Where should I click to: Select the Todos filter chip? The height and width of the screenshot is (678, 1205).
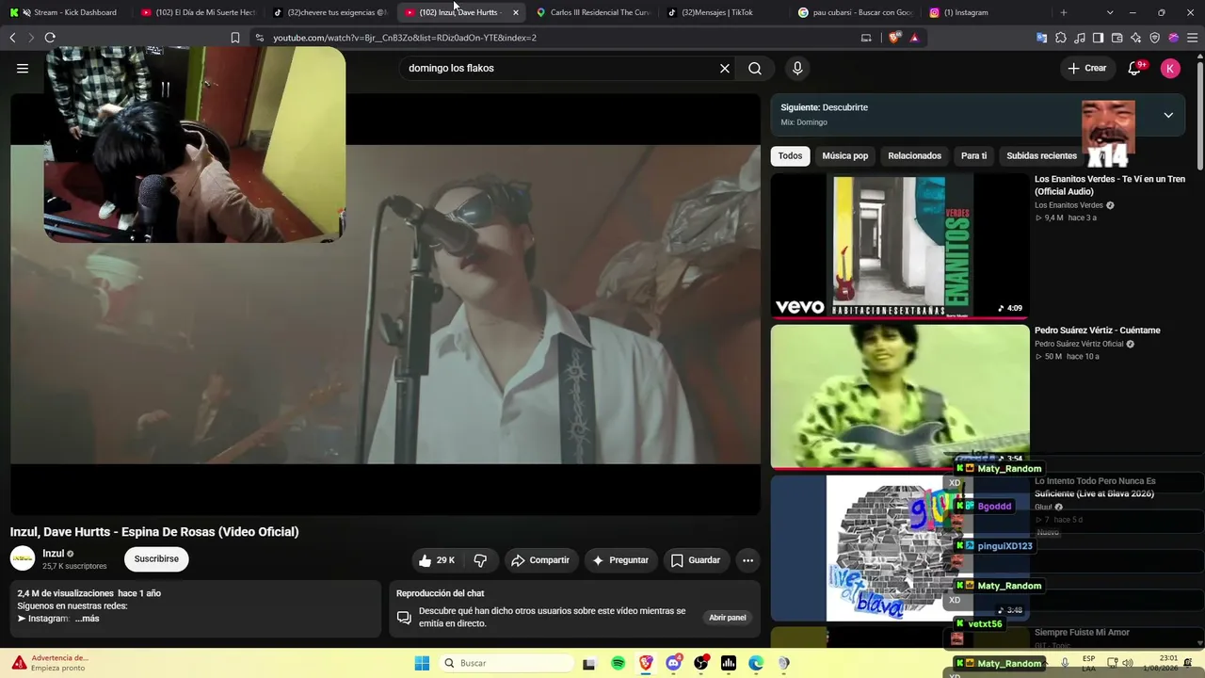(x=791, y=155)
